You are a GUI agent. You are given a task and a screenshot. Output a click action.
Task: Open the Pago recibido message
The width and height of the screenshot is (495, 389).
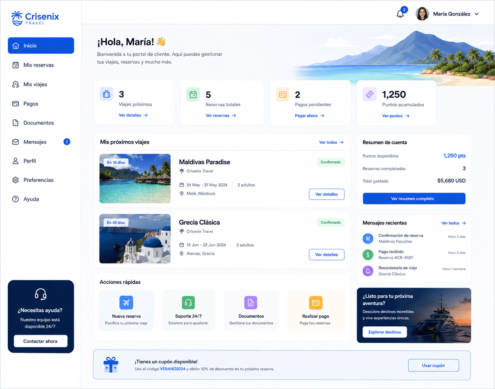[414, 255]
